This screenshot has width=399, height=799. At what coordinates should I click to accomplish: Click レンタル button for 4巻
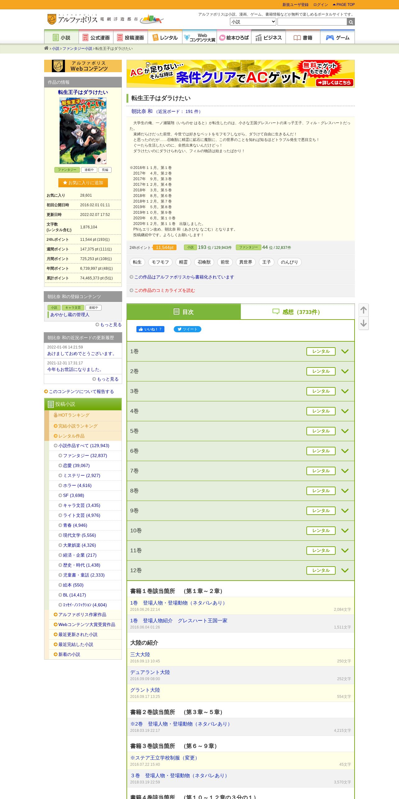(x=321, y=411)
